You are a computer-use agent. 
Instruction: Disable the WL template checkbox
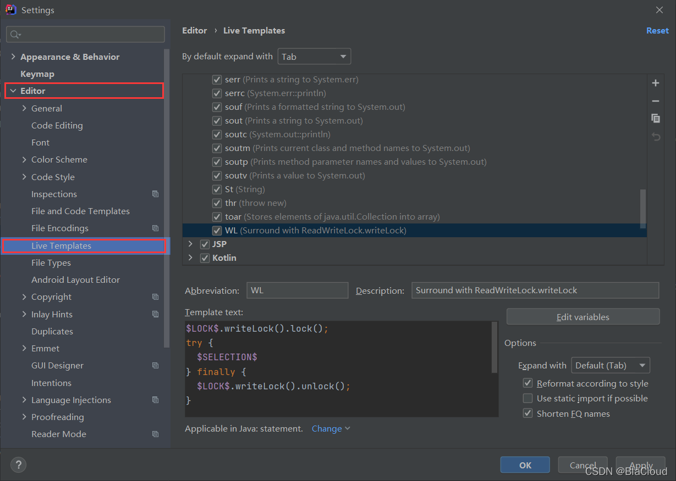point(217,230)
